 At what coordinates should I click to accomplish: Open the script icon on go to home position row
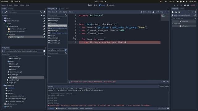pyautogui.click(x=44, y=37)
